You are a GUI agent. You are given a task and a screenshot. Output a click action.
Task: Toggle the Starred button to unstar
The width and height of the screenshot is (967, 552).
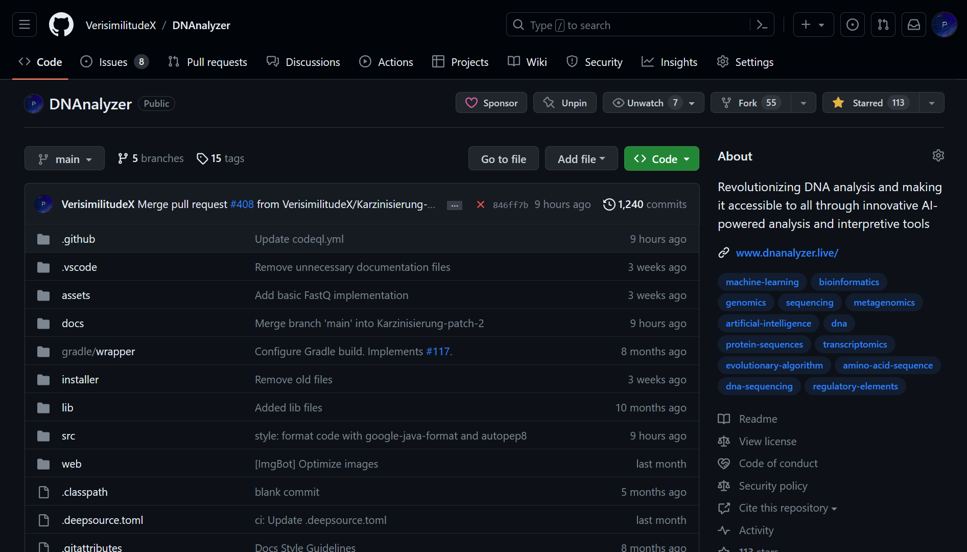(870, 103)
